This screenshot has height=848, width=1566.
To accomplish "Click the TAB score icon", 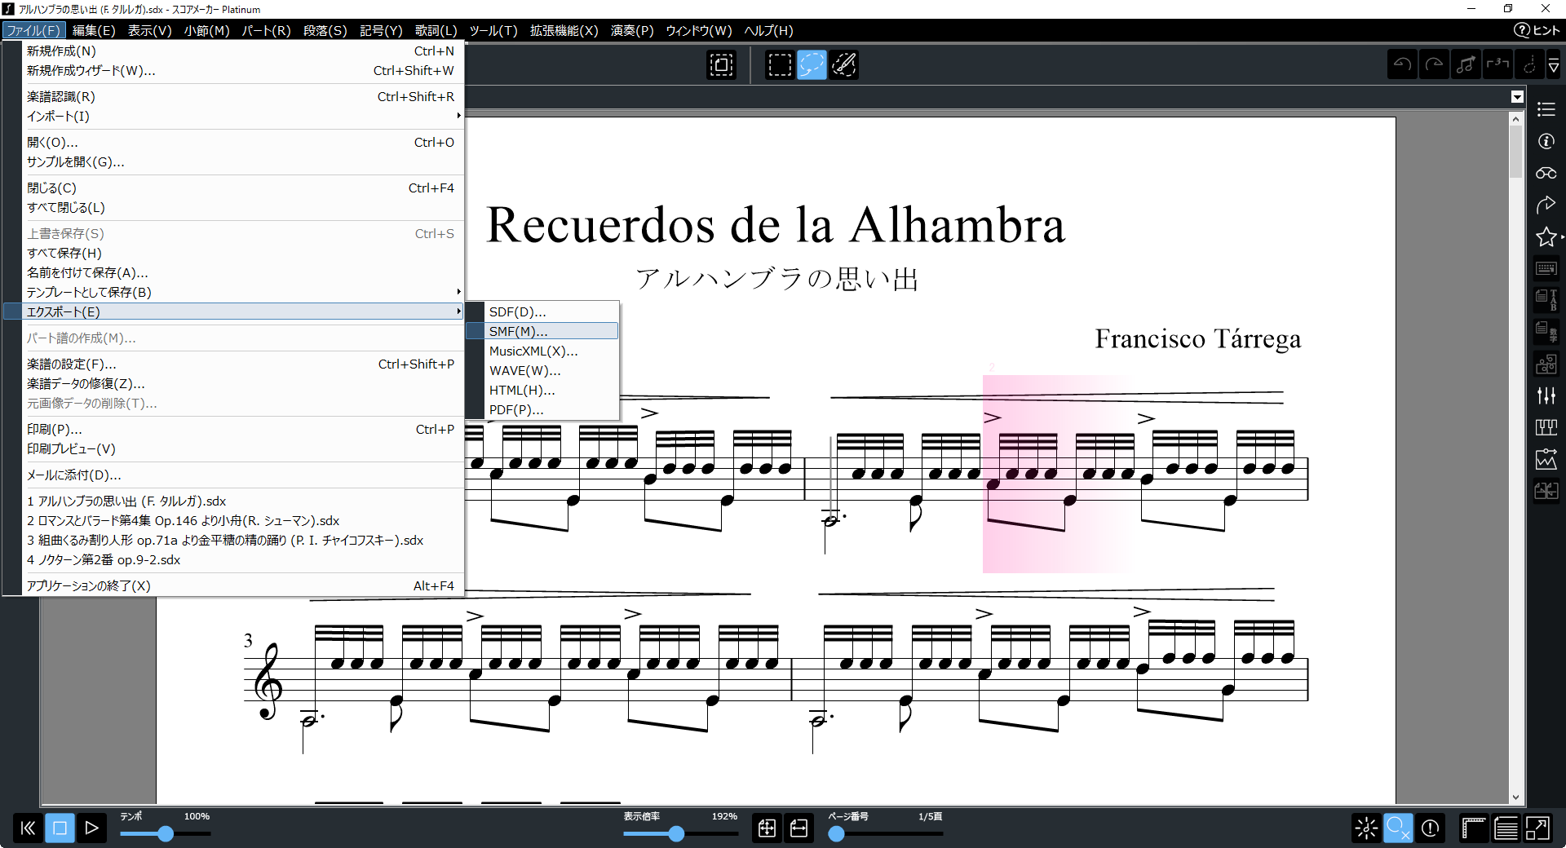I will (1546, 300).
